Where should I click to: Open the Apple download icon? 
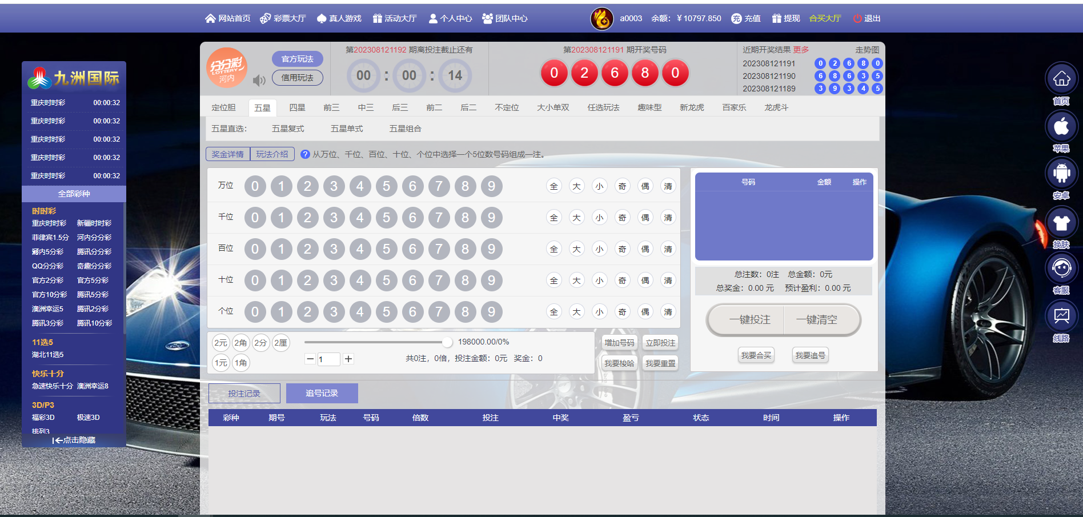1061,126
